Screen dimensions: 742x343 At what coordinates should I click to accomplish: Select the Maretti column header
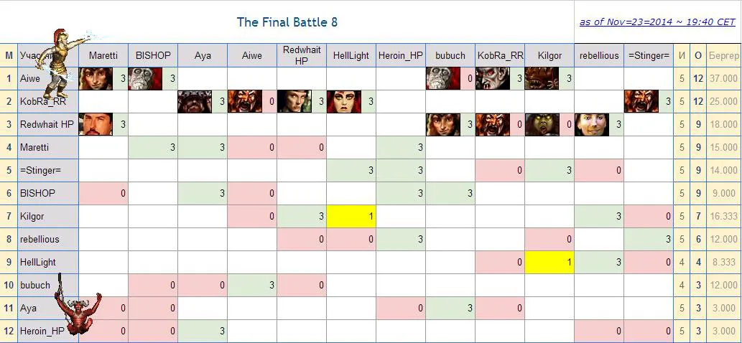tap(103, 56)
